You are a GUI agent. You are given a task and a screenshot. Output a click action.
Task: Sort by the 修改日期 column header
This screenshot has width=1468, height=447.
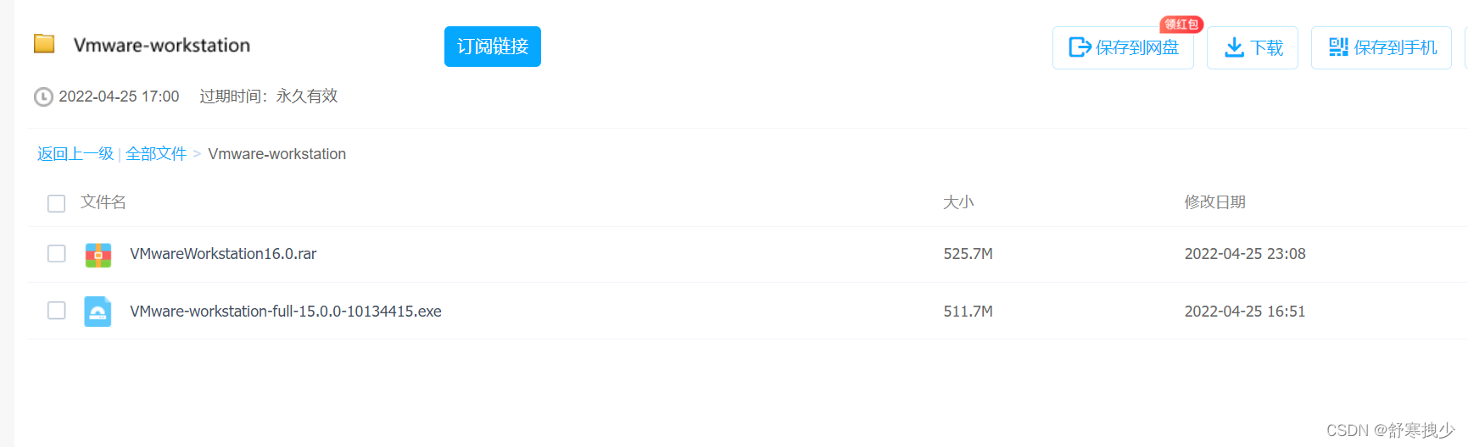[1214, 202]
